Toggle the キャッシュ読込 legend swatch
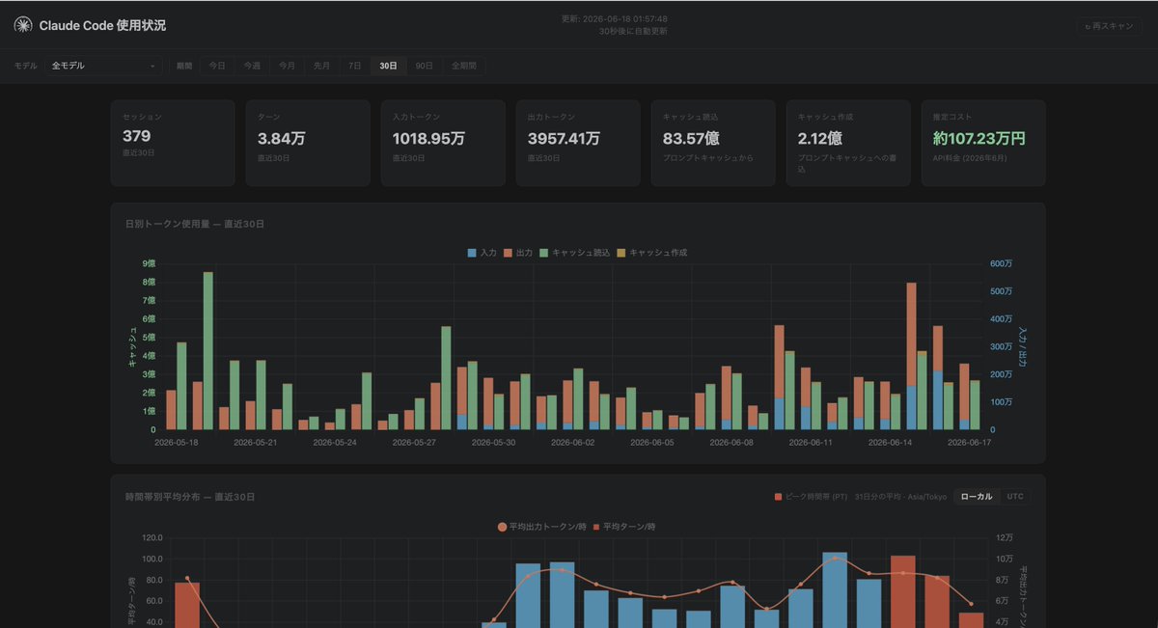 545,253
